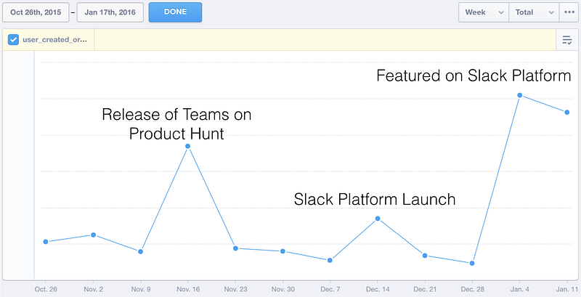This screenshot has width=581, height=297.
Task: Select the Jan. 11 data point
Action: 567,113
